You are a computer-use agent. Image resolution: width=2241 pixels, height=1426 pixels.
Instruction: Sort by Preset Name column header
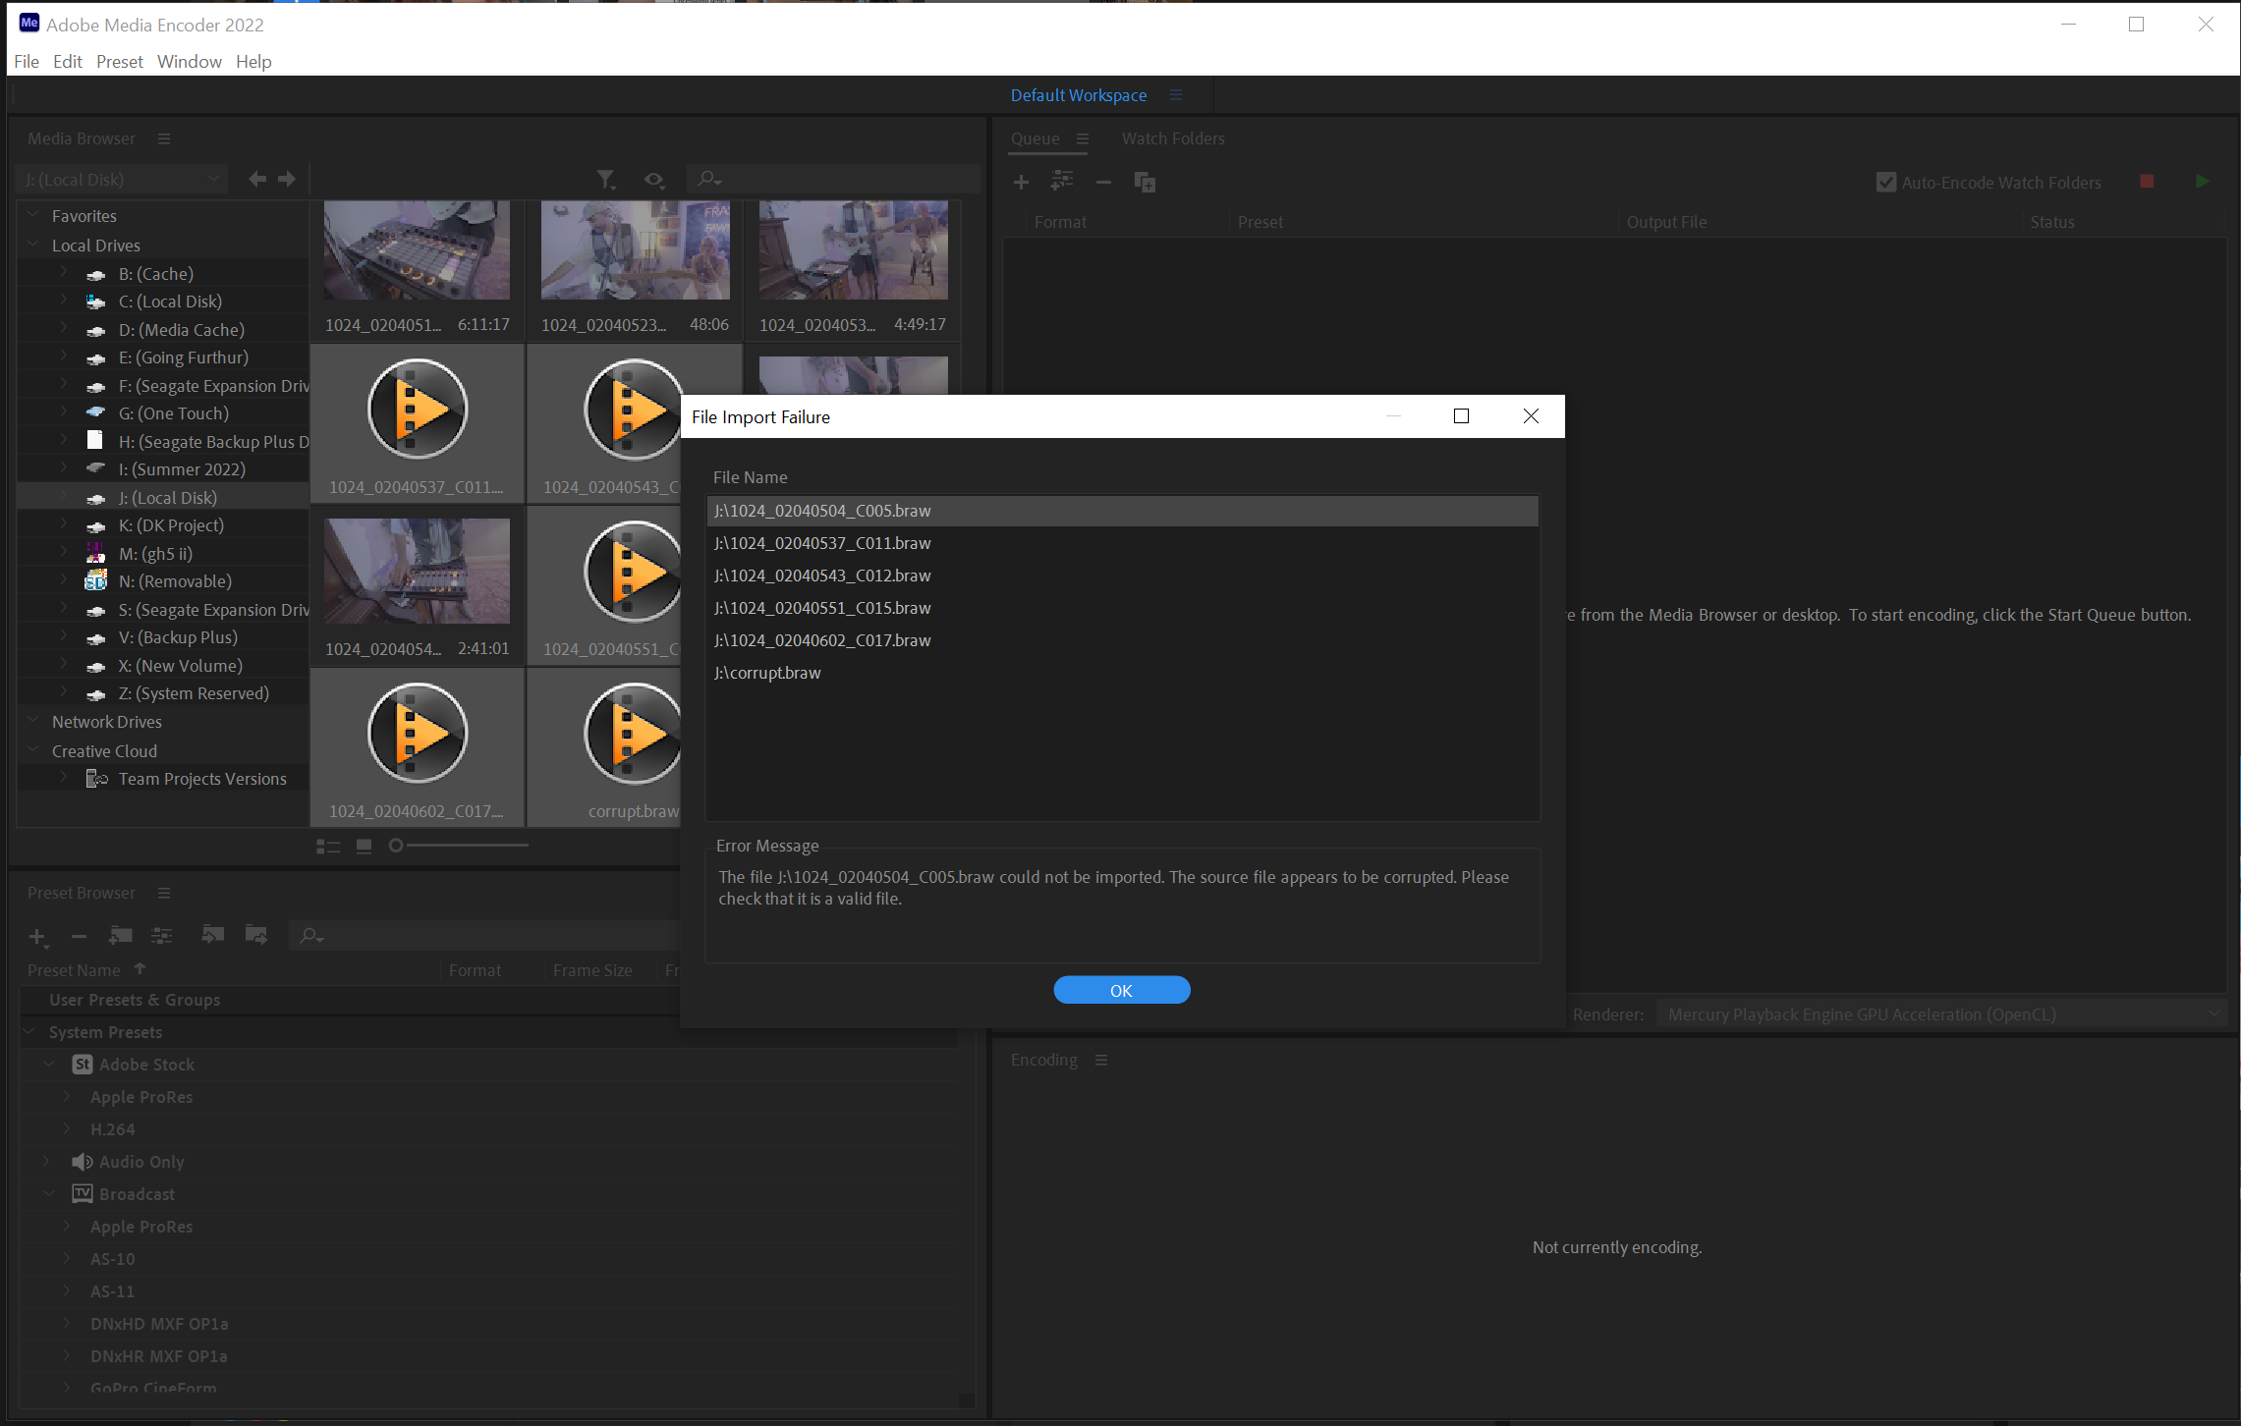(x=74, y=970)
